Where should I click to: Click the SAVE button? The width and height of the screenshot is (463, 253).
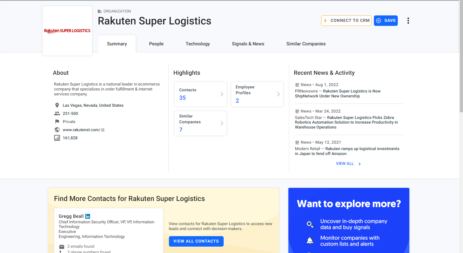(x=386, y=21)
